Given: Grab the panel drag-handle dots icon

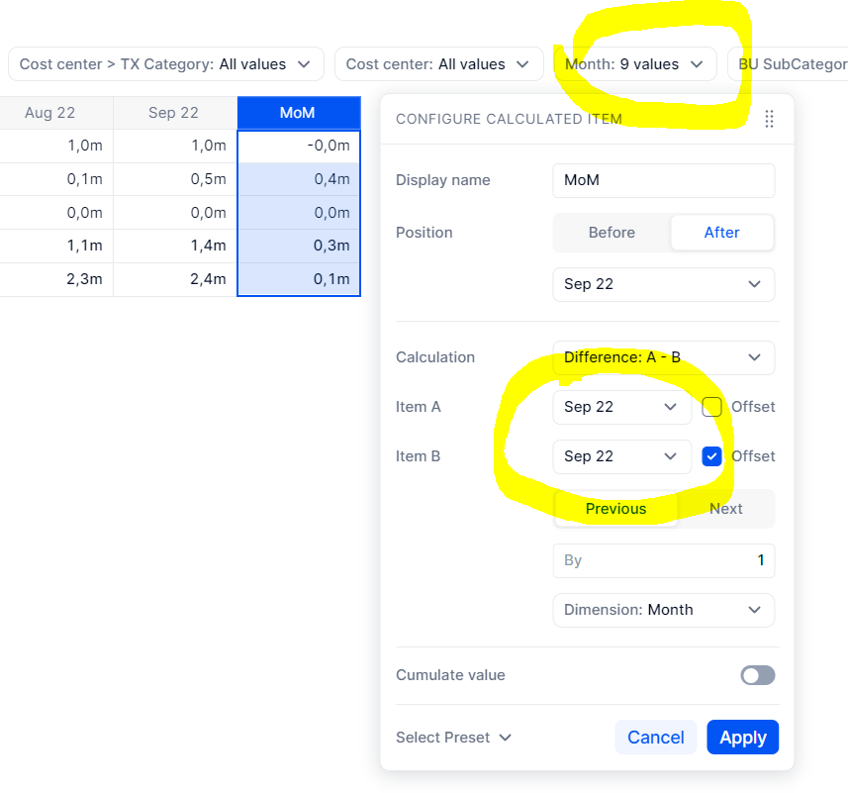Looking at the screenshot, I should (769, 119).
